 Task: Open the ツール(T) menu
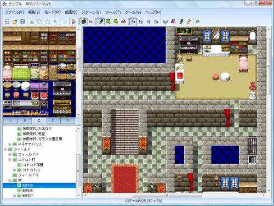(113, 12)
